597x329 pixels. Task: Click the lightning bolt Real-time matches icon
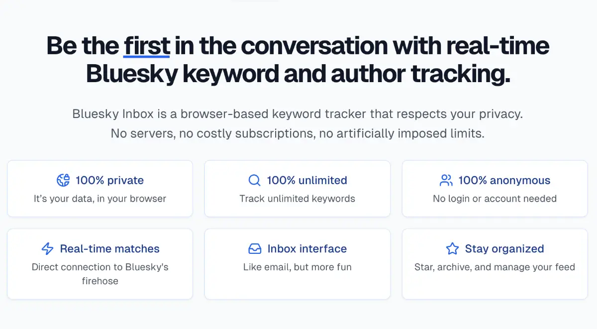(47, 248)
